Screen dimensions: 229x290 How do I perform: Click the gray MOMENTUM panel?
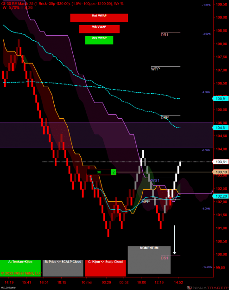pos(149,260)
